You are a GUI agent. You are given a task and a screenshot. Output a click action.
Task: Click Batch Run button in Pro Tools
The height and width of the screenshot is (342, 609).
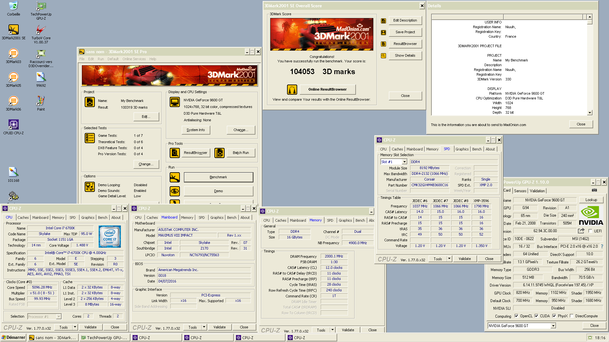[x=241, y=153]
